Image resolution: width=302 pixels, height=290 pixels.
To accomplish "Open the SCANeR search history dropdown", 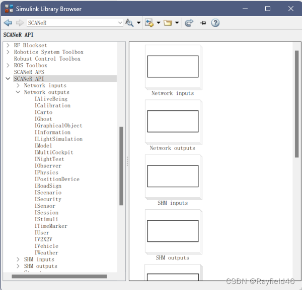I will click(x=120, y=23).
